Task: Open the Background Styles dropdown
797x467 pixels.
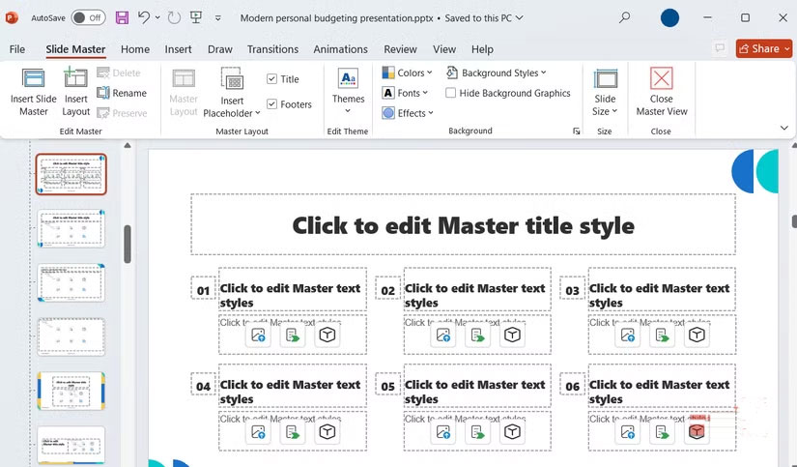Action: tap(497, 73)
